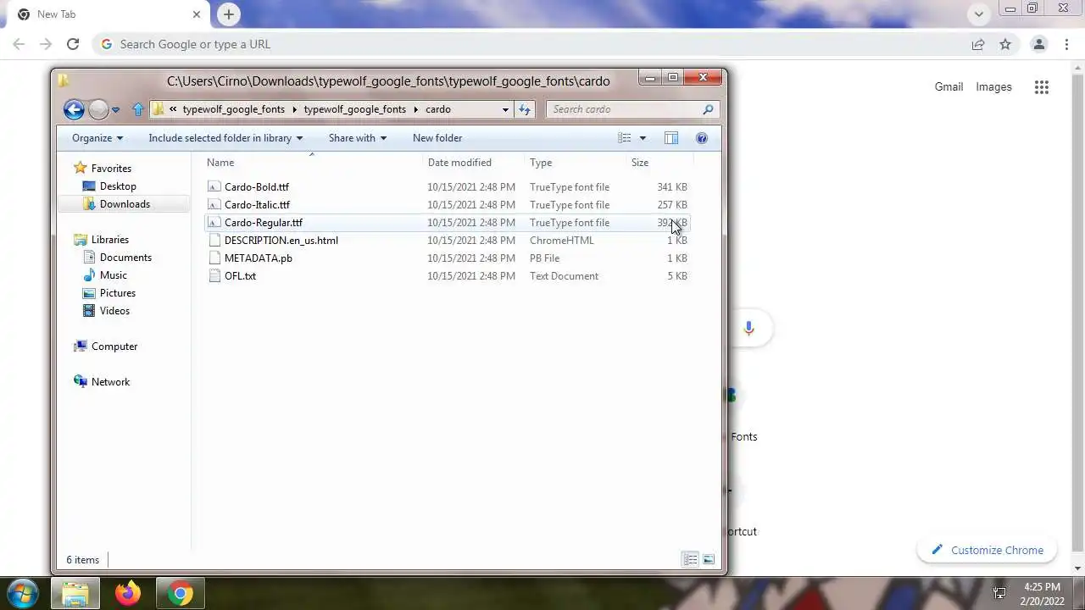Open Firefox from the taskbar

[x=128, y=593]
